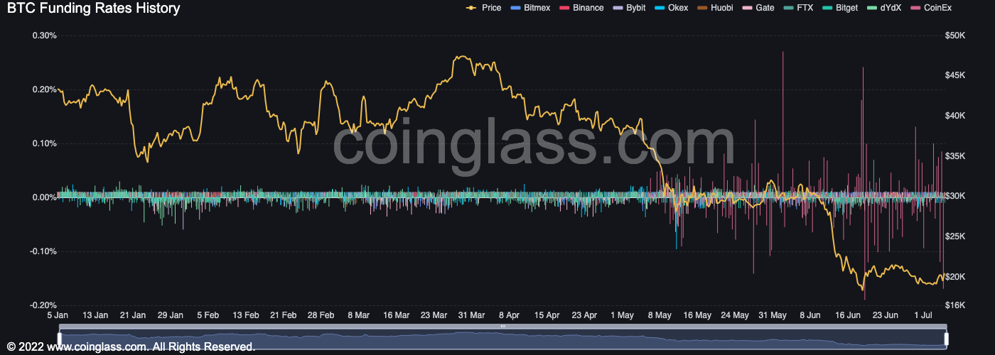Toggle the Price series in the legend
Image resolution: width=995 pixels, height=355 pixels.
(483, 8)
